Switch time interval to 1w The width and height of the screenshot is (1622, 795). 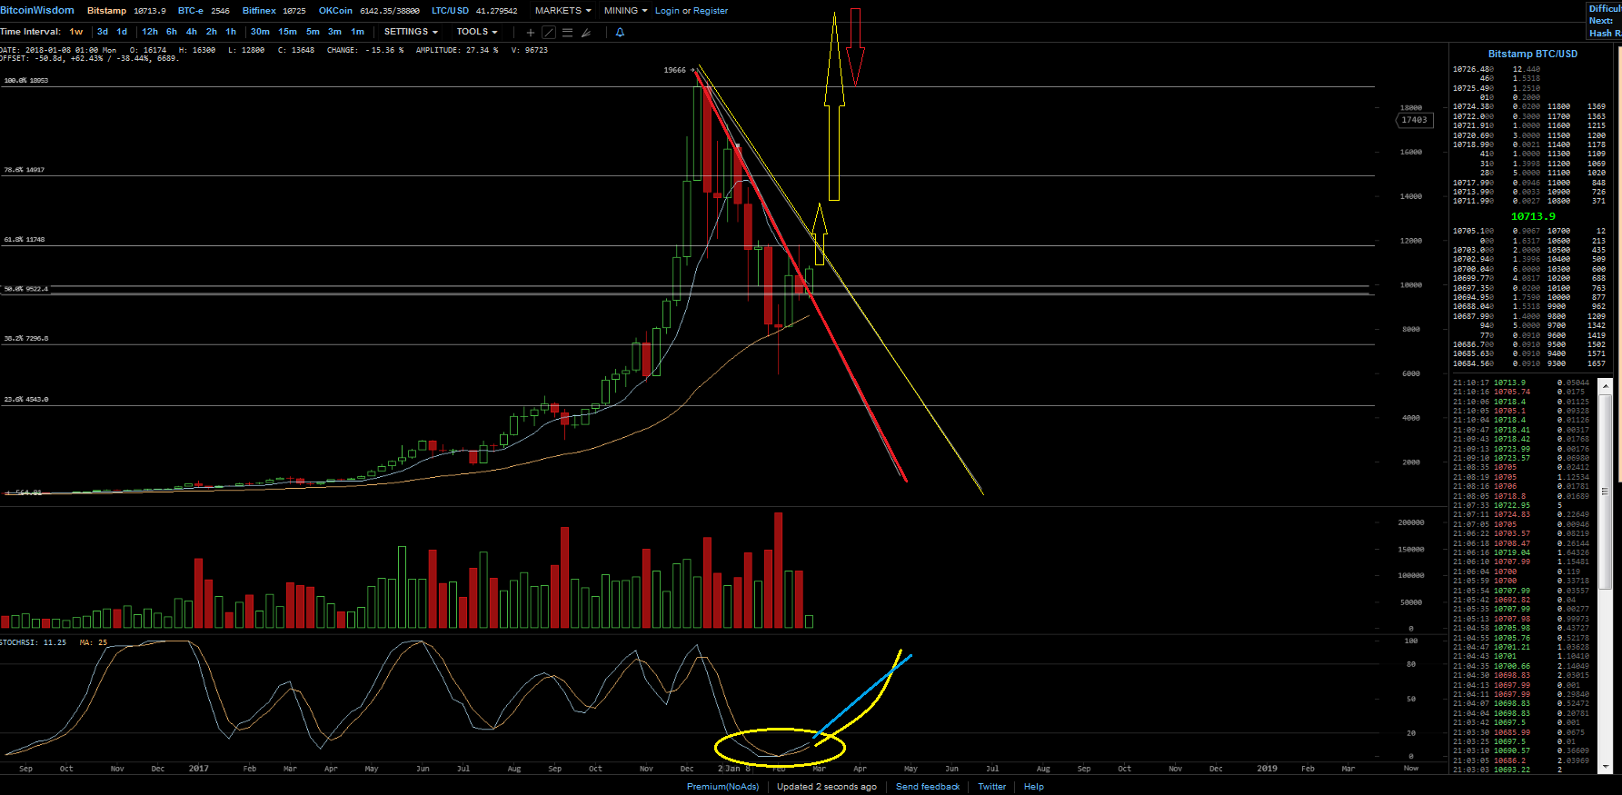point(76,32)
